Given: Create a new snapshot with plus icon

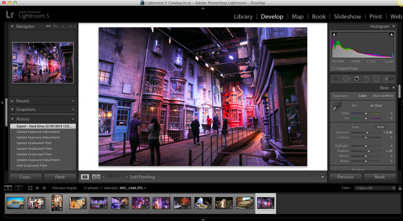Looking at the screenshot, I should click(x=73, y=110).
